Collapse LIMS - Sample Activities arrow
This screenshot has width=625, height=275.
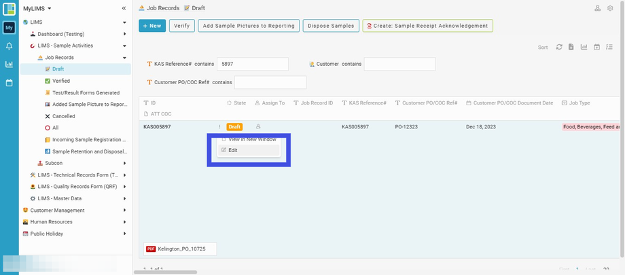(x=124, y=46)
